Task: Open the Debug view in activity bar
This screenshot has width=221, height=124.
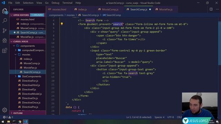Action: [x=4, y=41]
